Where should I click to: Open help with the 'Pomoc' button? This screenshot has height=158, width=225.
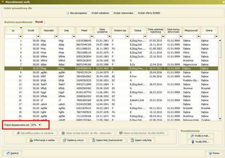point(214,153)
